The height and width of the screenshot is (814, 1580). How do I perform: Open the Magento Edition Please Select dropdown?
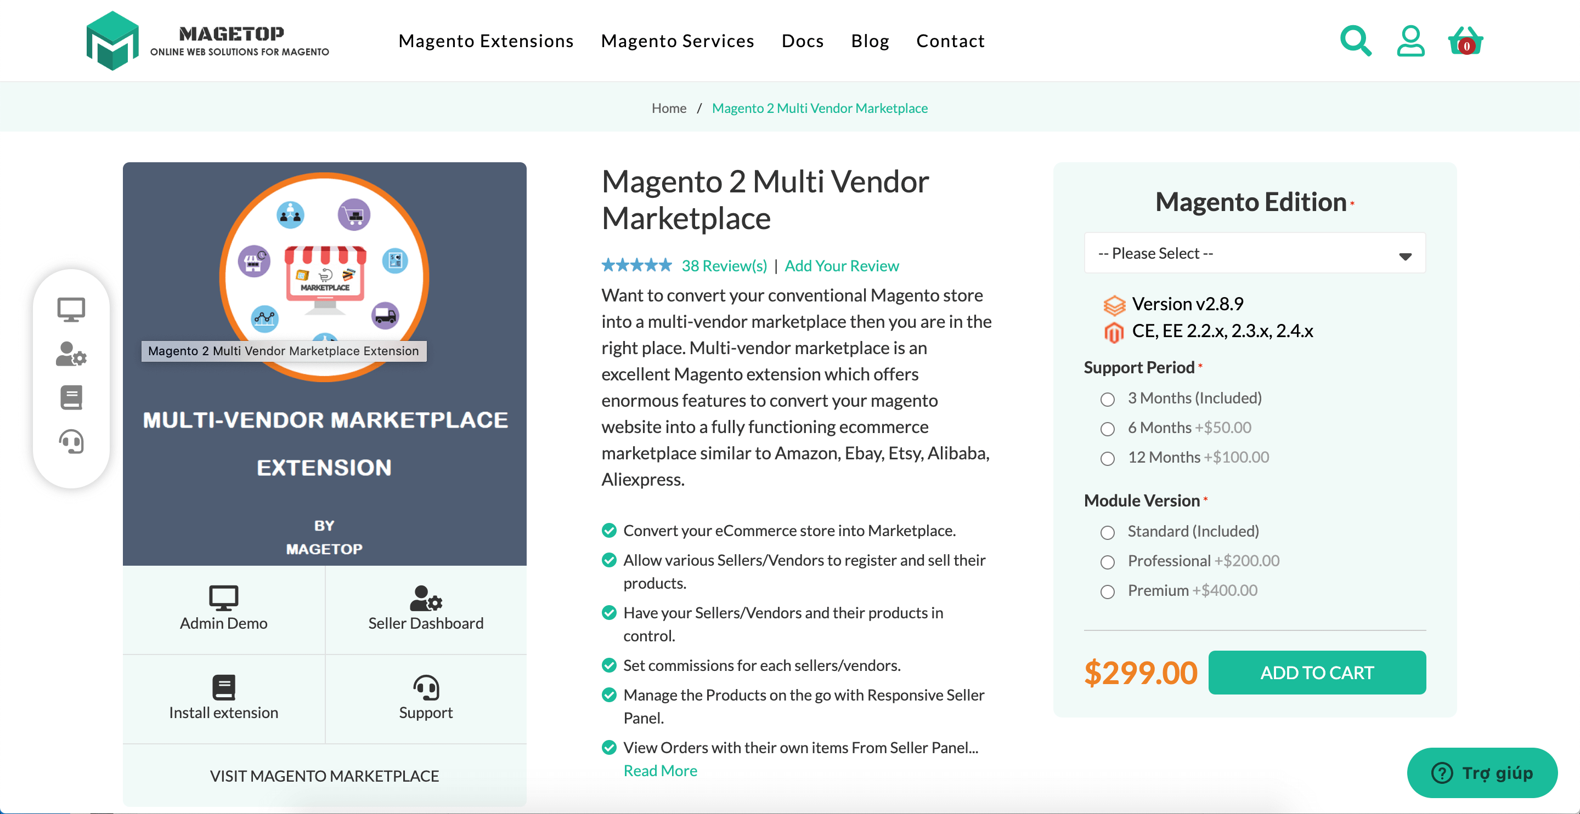tap(1254, 253)
